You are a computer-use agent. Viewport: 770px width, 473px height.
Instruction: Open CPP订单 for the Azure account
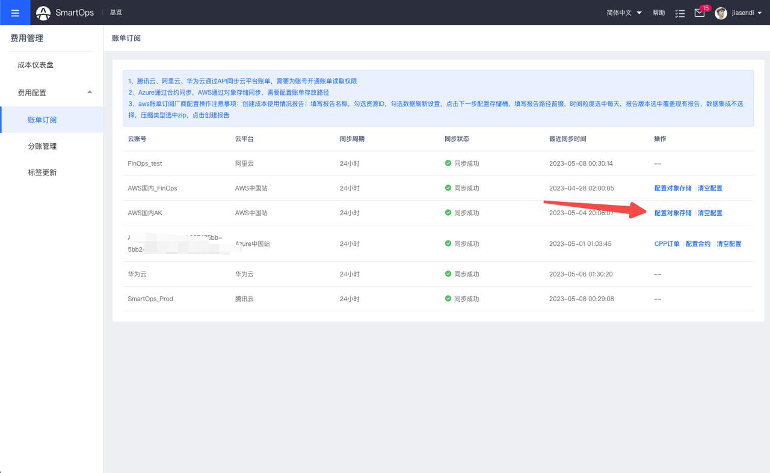[667, 244]
